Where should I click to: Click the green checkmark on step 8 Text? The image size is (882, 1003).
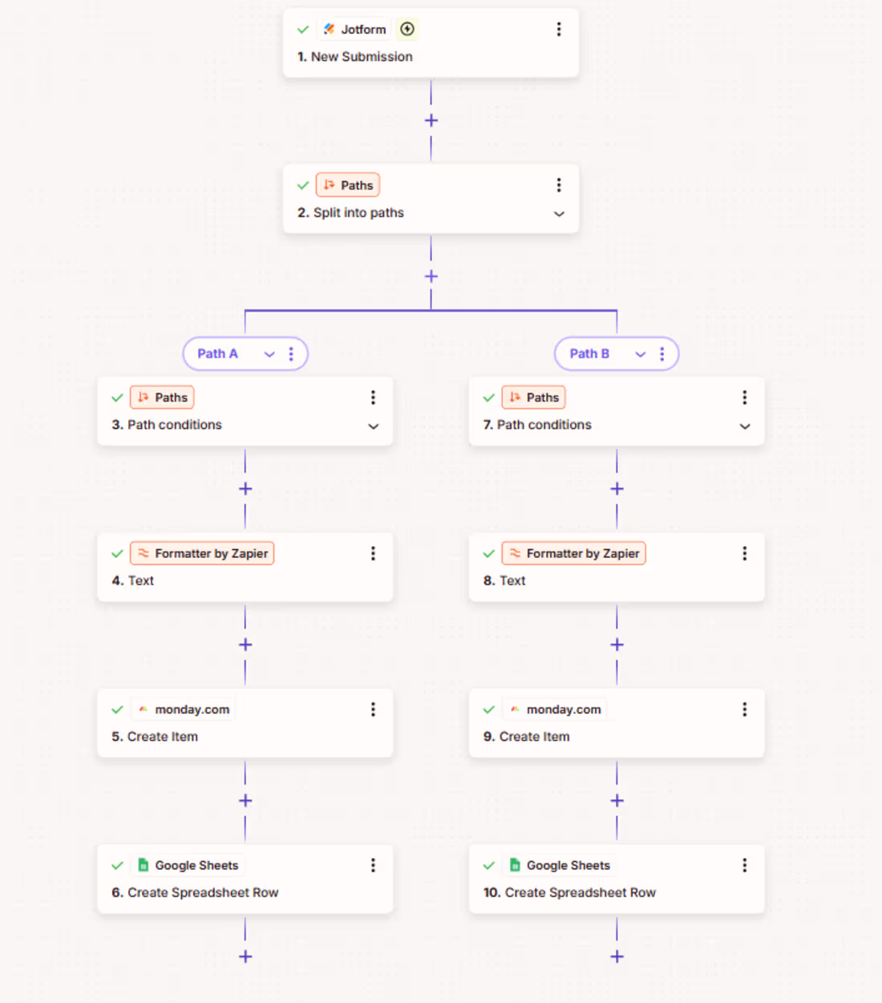488,553
